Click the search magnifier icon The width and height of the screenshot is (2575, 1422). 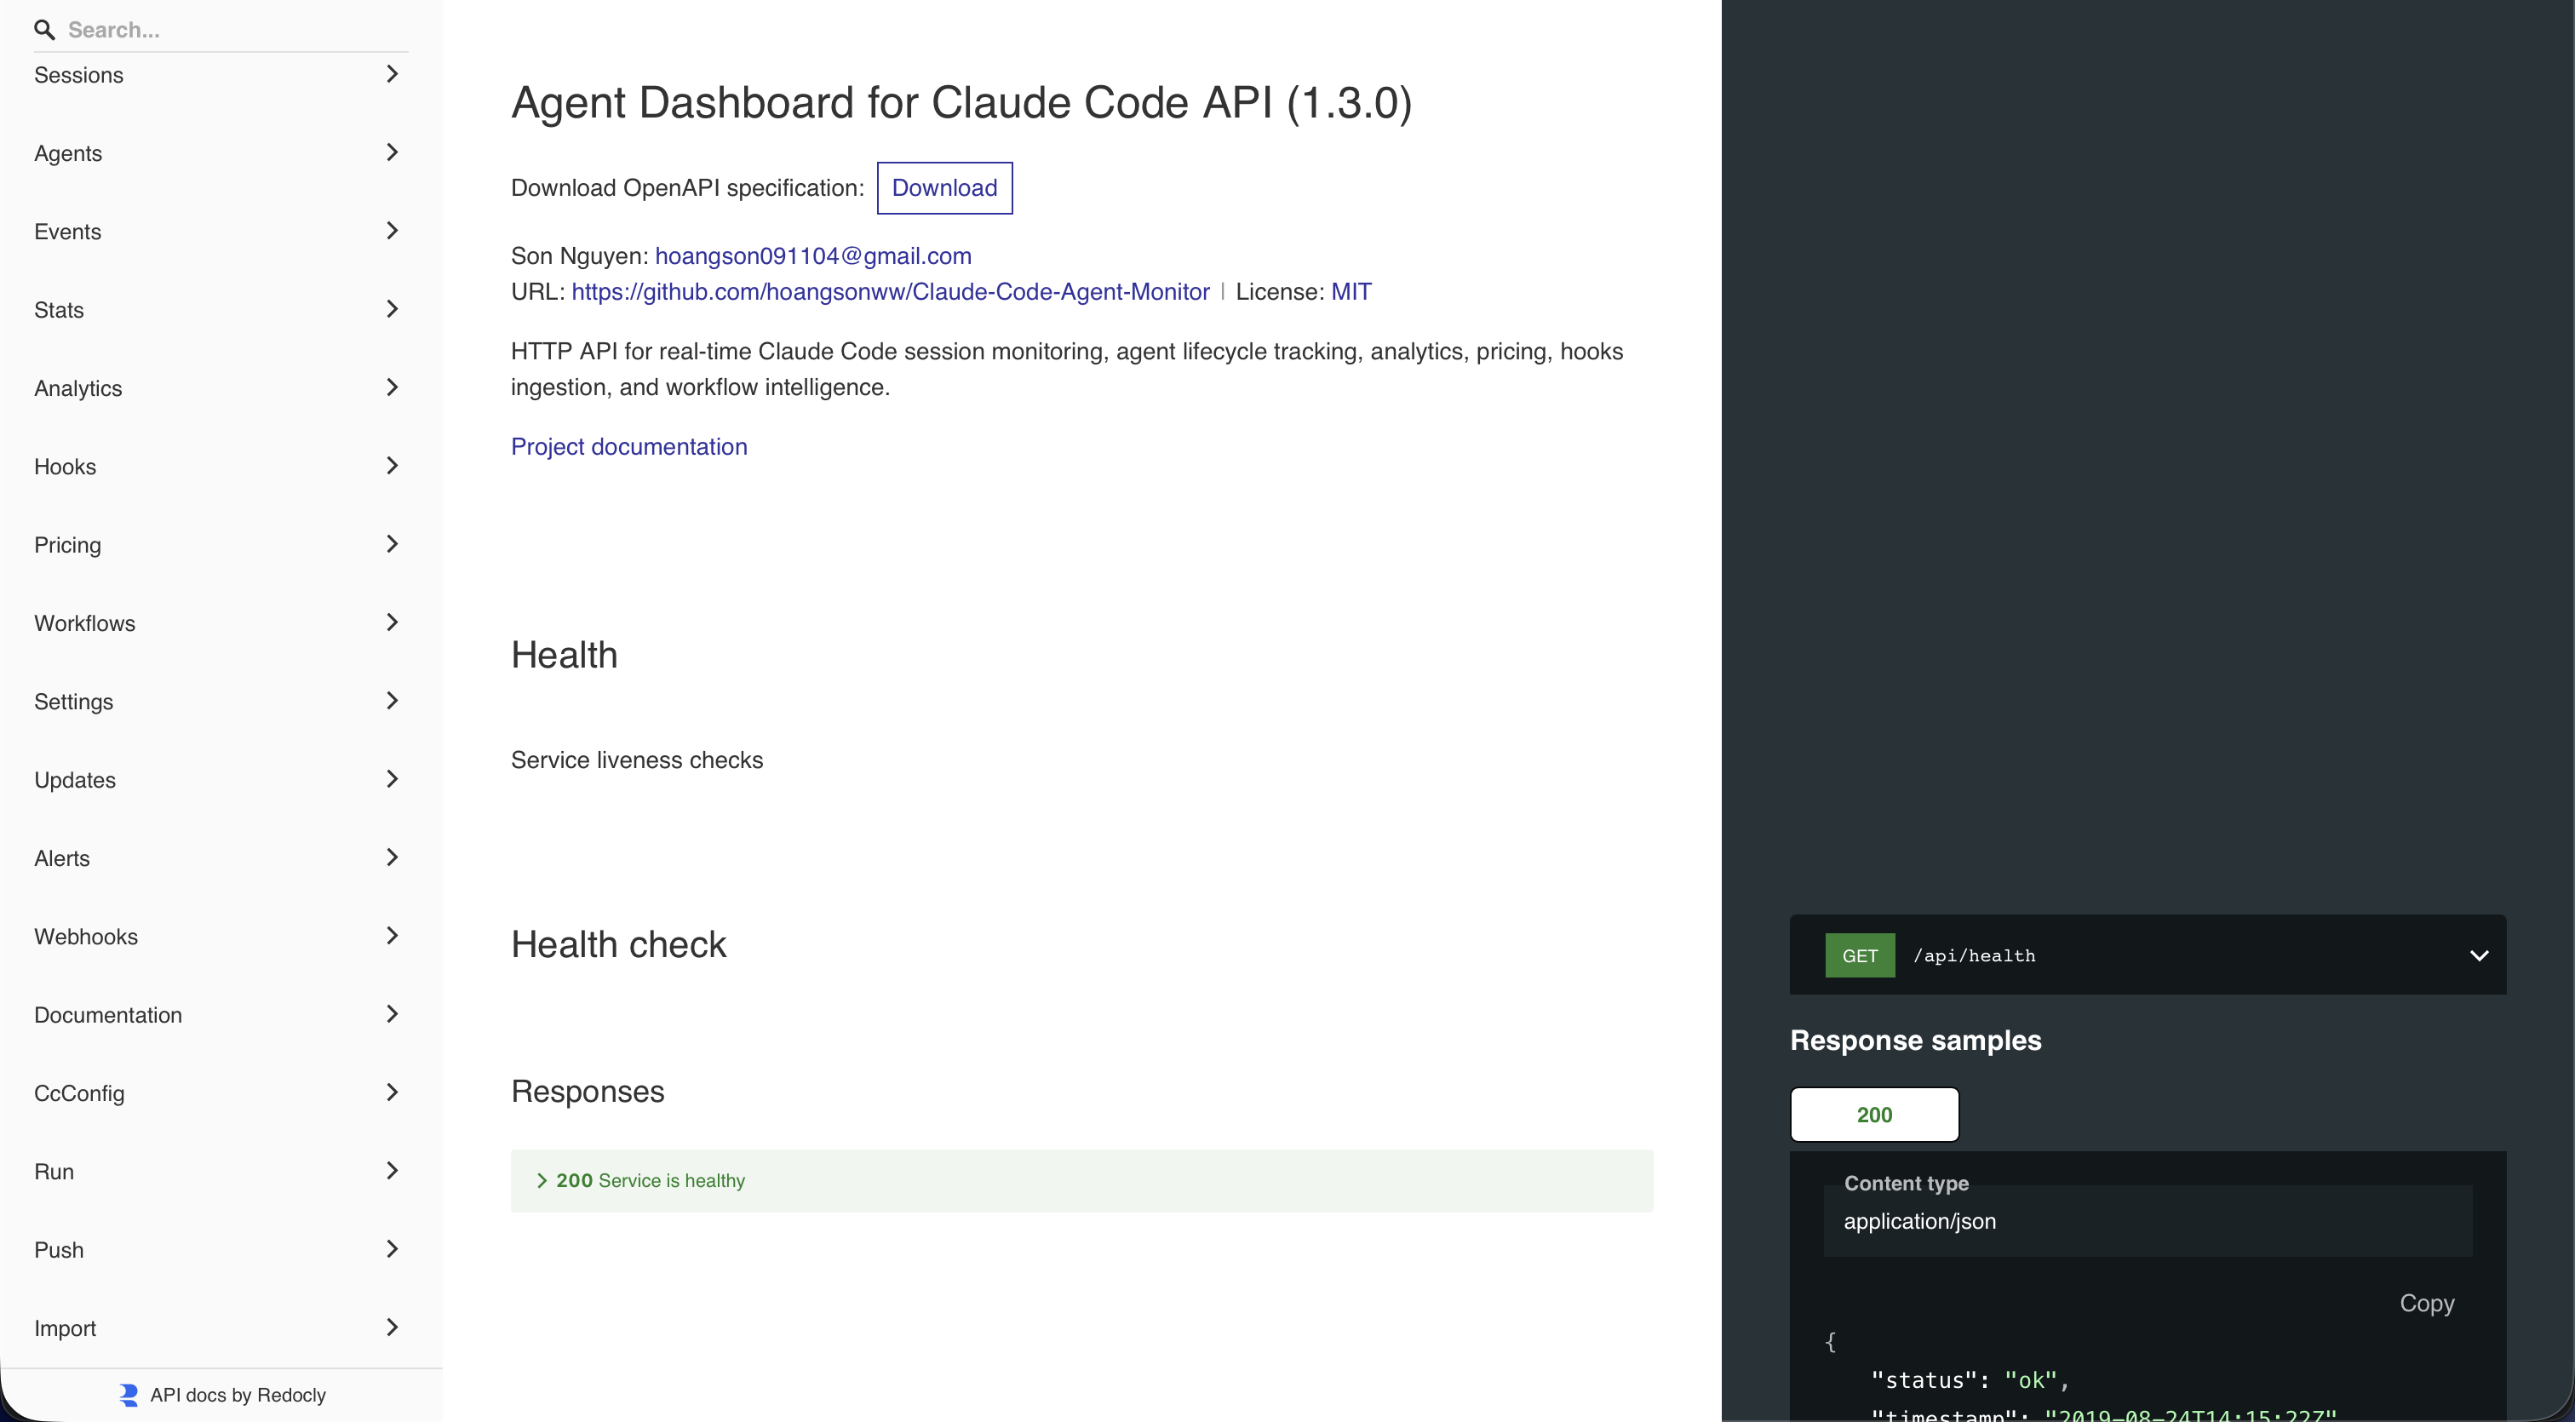point(44,30)
